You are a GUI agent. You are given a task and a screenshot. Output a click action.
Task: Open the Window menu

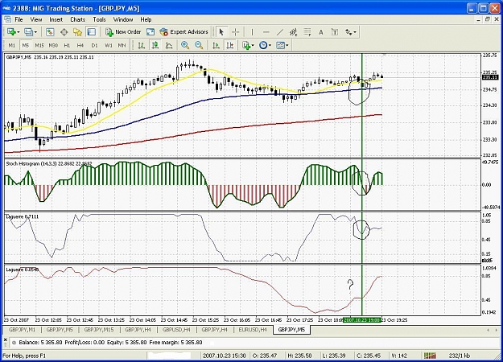[x=123, y=19]
